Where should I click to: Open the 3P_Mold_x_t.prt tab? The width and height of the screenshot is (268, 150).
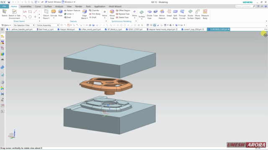coord(113,30)
